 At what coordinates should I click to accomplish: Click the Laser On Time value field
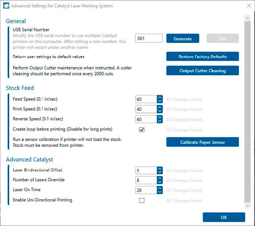pyautogui.click(x=146, y=190)
